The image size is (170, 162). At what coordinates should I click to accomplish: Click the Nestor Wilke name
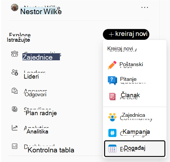click(41, 11)
